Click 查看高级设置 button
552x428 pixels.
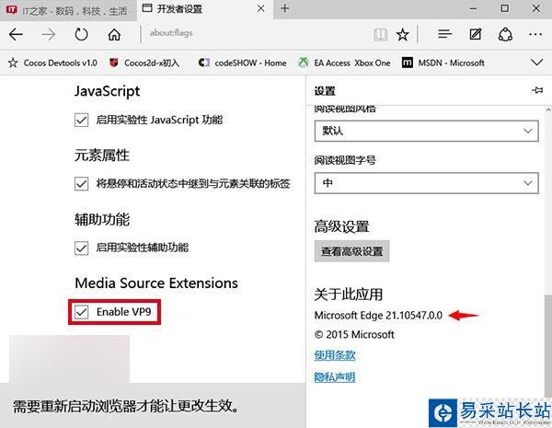(x=351, y=251)
